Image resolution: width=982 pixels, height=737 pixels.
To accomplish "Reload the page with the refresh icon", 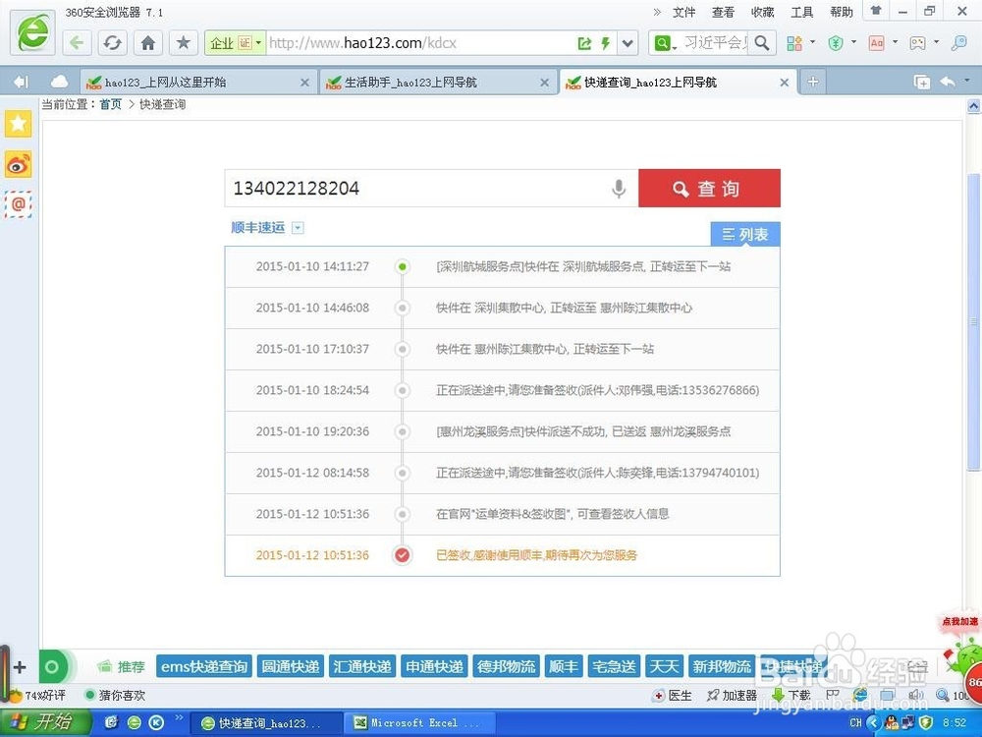I will (112, 43).
